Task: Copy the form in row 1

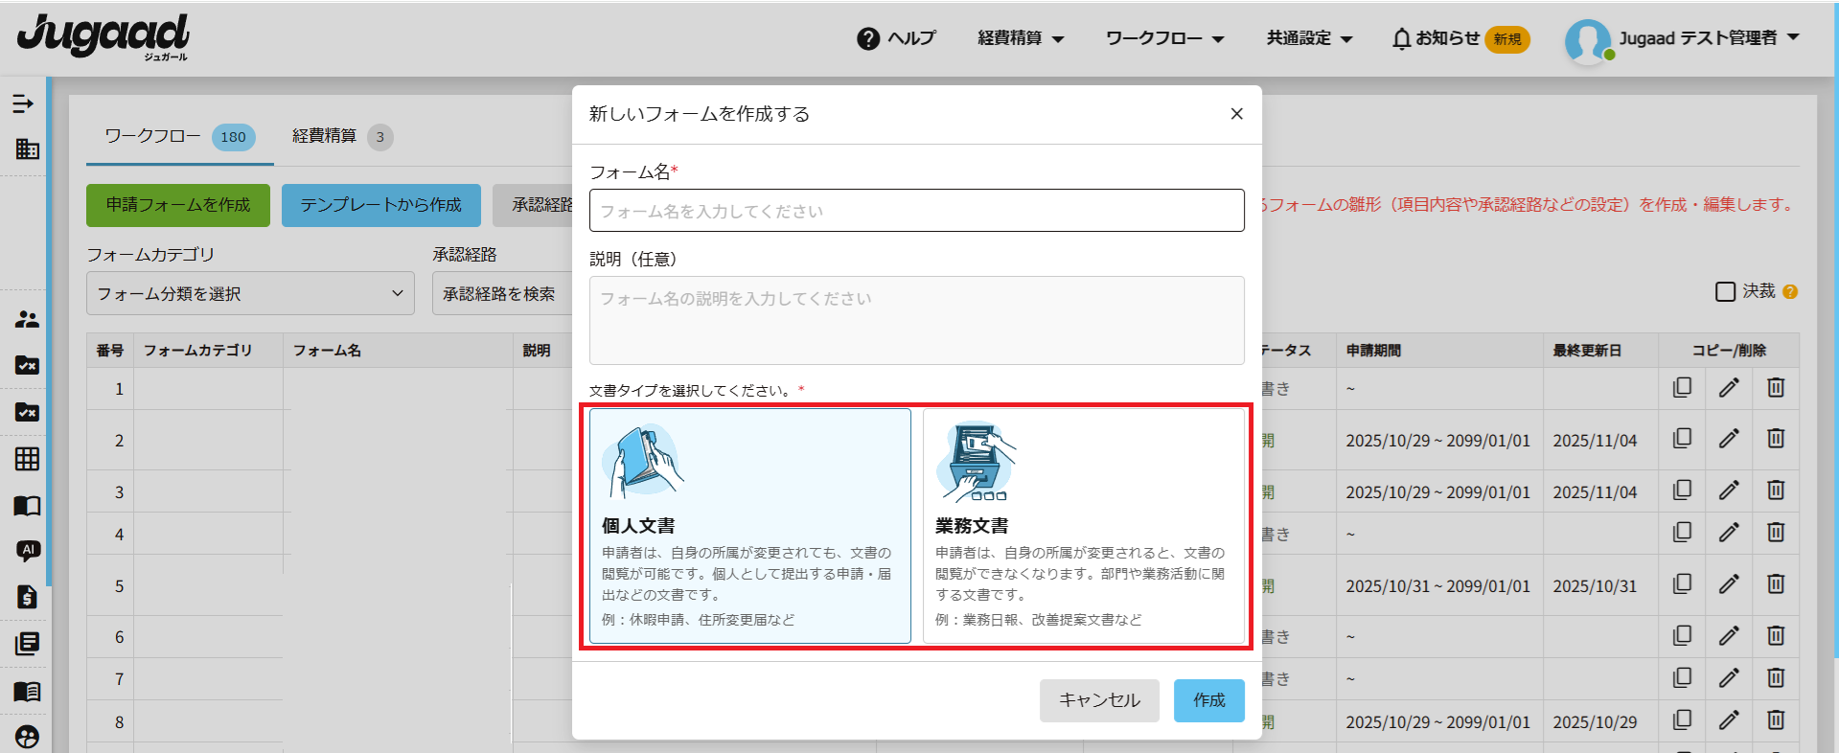Action: tap(1682, 388)
